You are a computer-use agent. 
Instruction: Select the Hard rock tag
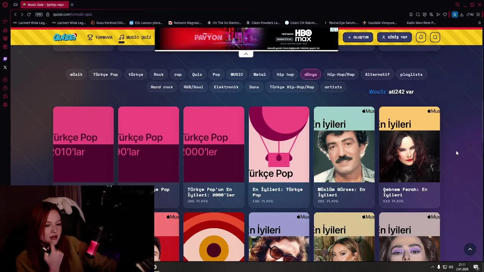coord(162,87)
